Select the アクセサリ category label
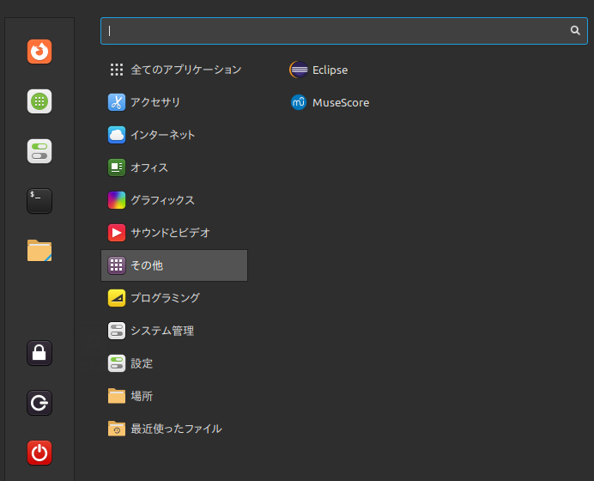 pos(155,102)
